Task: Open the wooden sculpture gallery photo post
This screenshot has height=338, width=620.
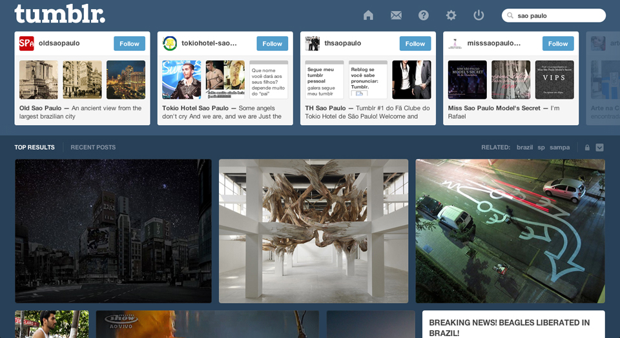Action: tap(314, 231)
